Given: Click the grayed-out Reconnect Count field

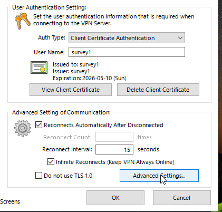Looking at the screenshot, I should pos(114,137).
